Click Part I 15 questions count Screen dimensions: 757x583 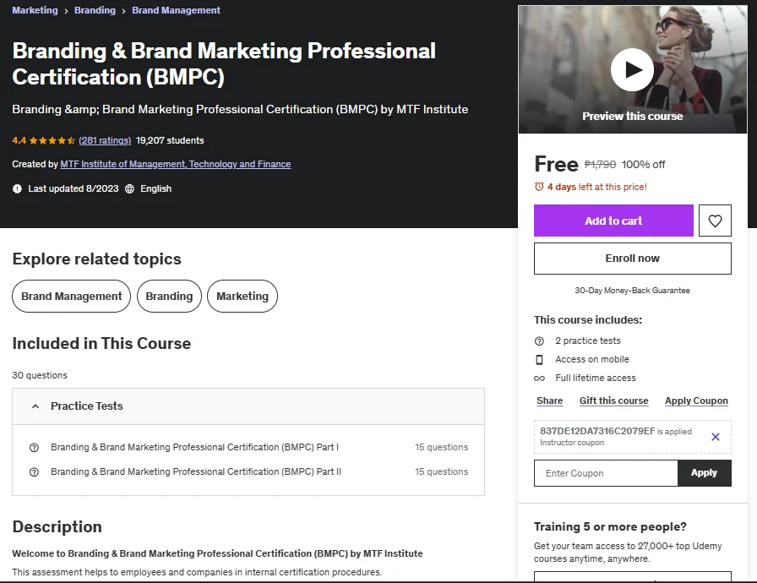pyautogui.click(x=441, y=447)
